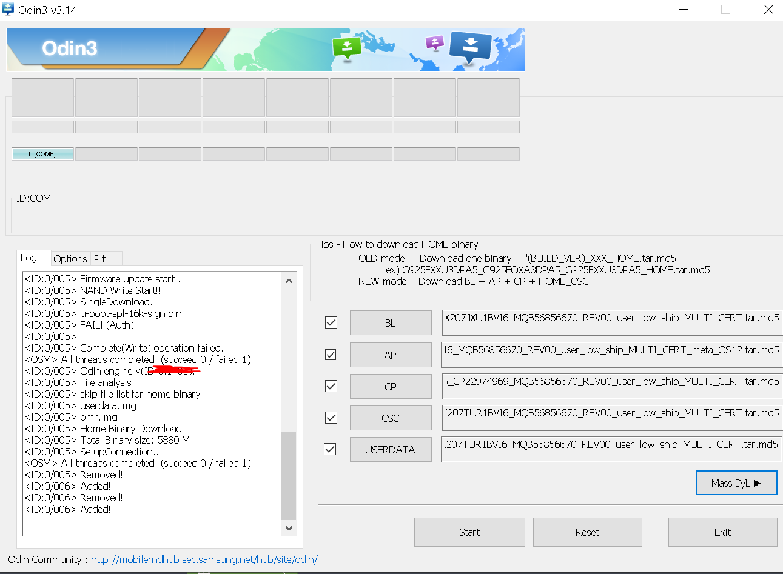Click the log scrollbar up arrow

coord(289,281)
